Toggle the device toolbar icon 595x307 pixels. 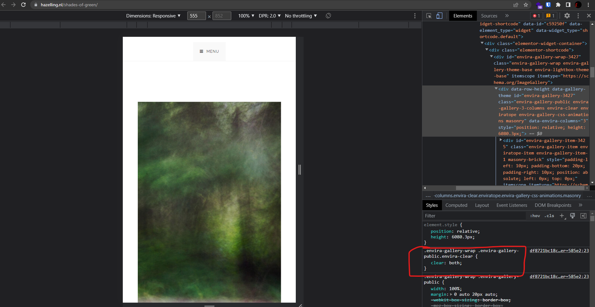[439, 16]
